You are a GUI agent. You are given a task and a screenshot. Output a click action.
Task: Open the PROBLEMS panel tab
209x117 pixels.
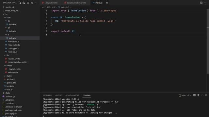[x=47, y=95]
